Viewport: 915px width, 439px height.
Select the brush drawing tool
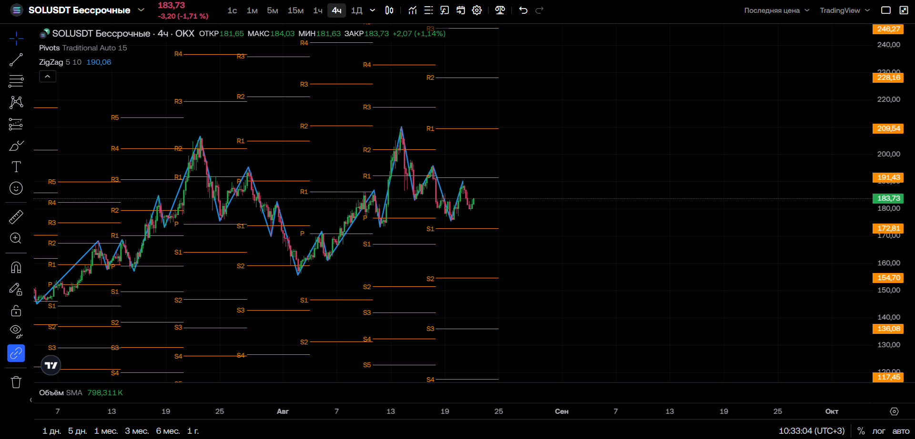click(x=16, y=146)
